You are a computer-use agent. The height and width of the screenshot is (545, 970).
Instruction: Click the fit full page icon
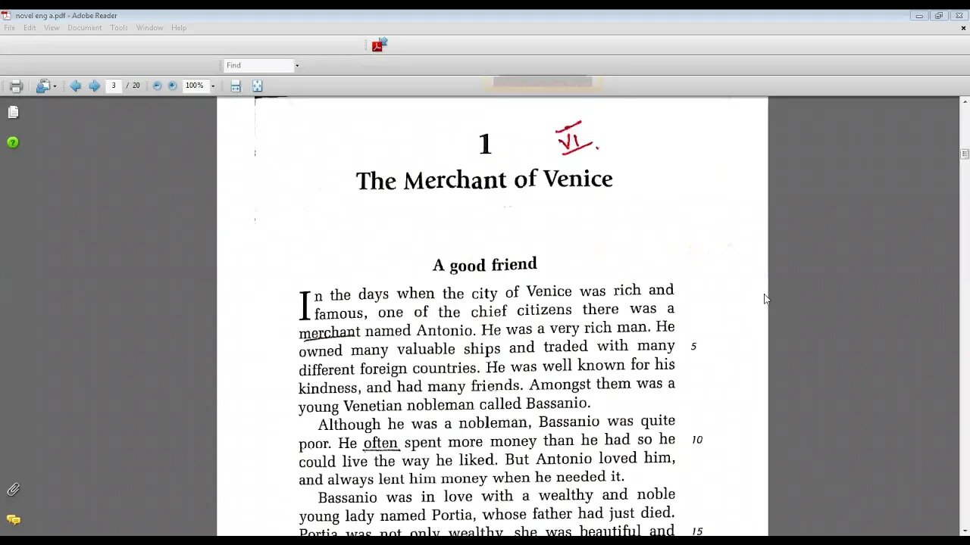(257, 86)
